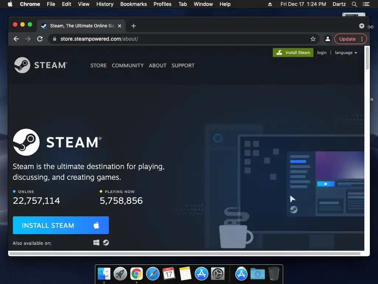Select the Steam tab title
This screenshot has height=284, width=378.
[82, 26]
